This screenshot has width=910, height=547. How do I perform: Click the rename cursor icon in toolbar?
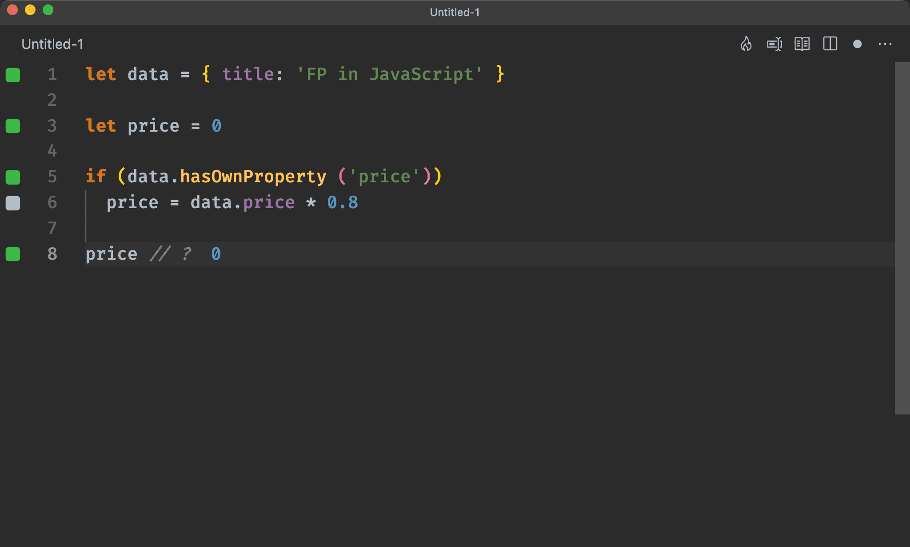(774, 44)
